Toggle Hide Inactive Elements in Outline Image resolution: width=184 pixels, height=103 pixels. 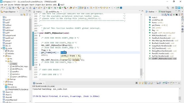[x=177, y=15]
